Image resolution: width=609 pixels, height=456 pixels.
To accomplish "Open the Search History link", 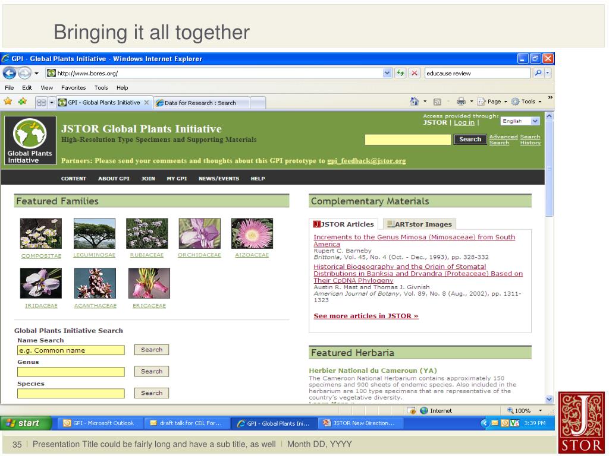I will [x=530, y=140].
